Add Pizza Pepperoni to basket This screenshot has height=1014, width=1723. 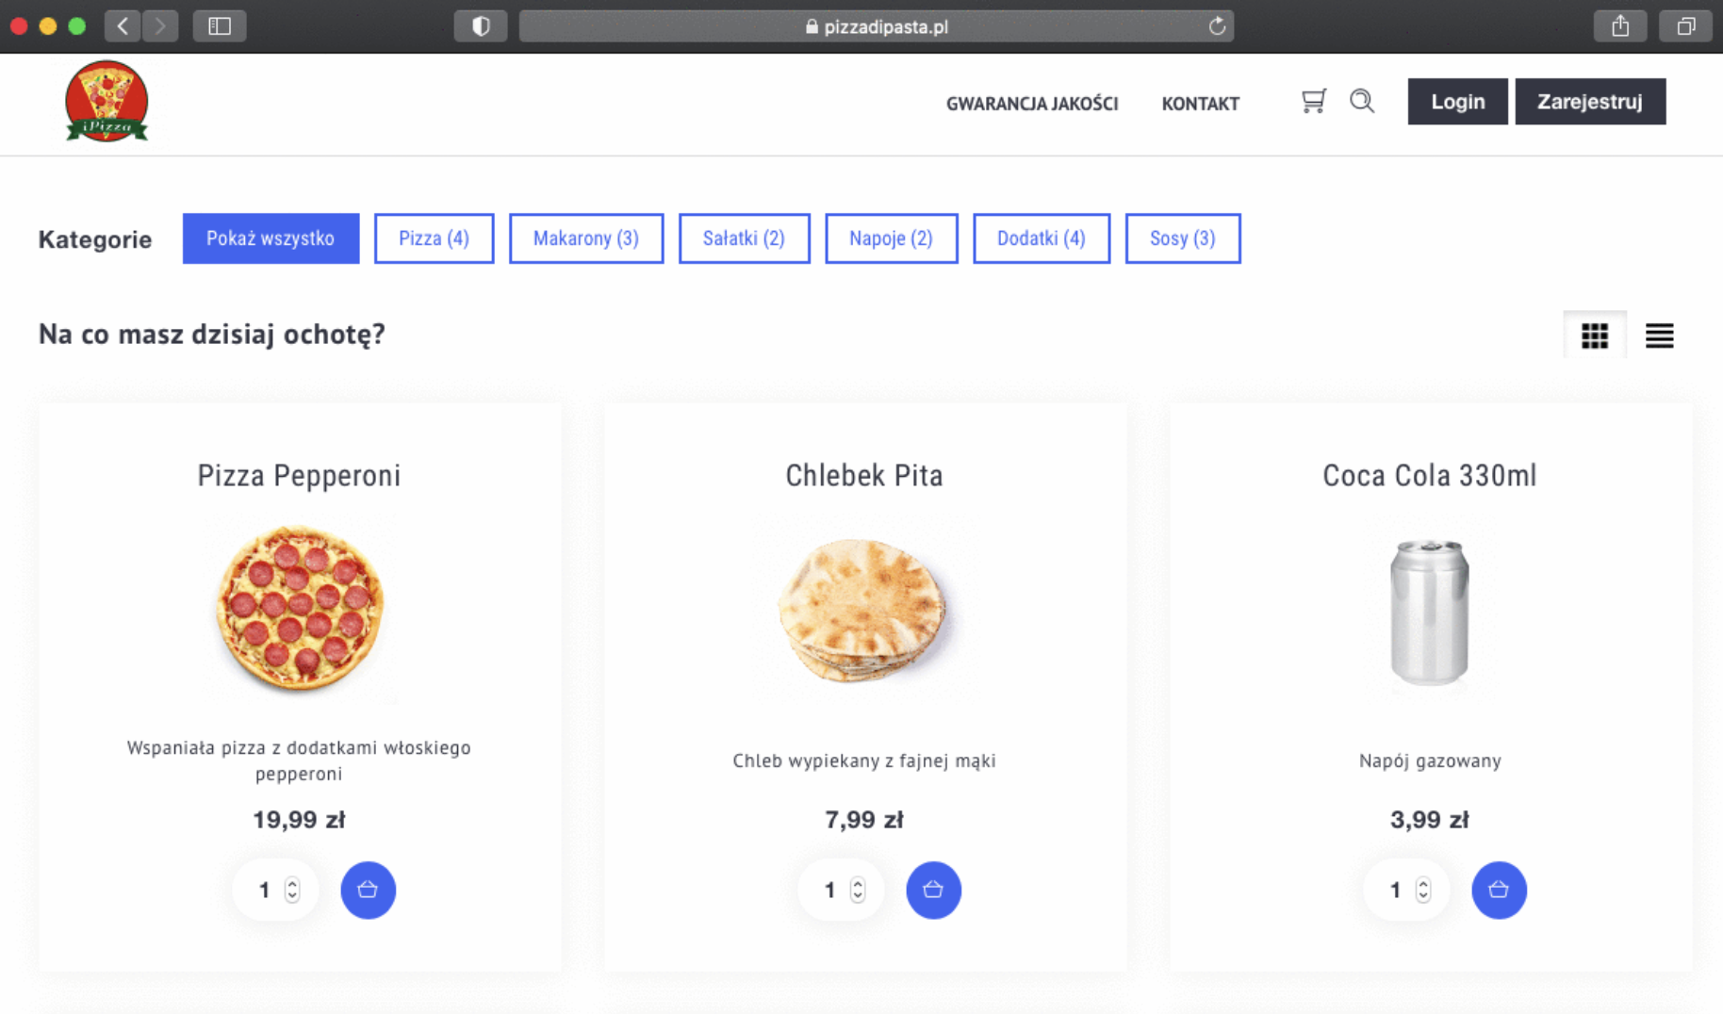368,890
